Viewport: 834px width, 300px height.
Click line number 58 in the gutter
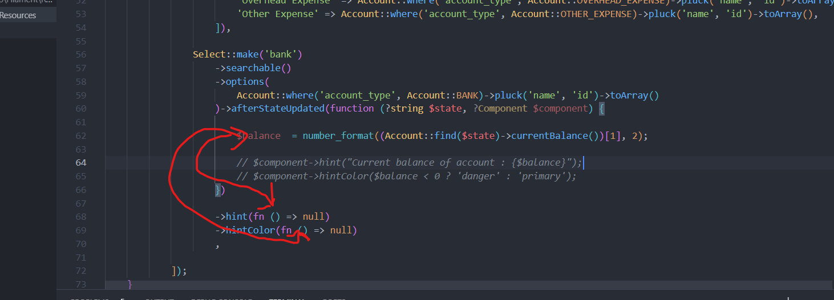[x=80, y=81]
